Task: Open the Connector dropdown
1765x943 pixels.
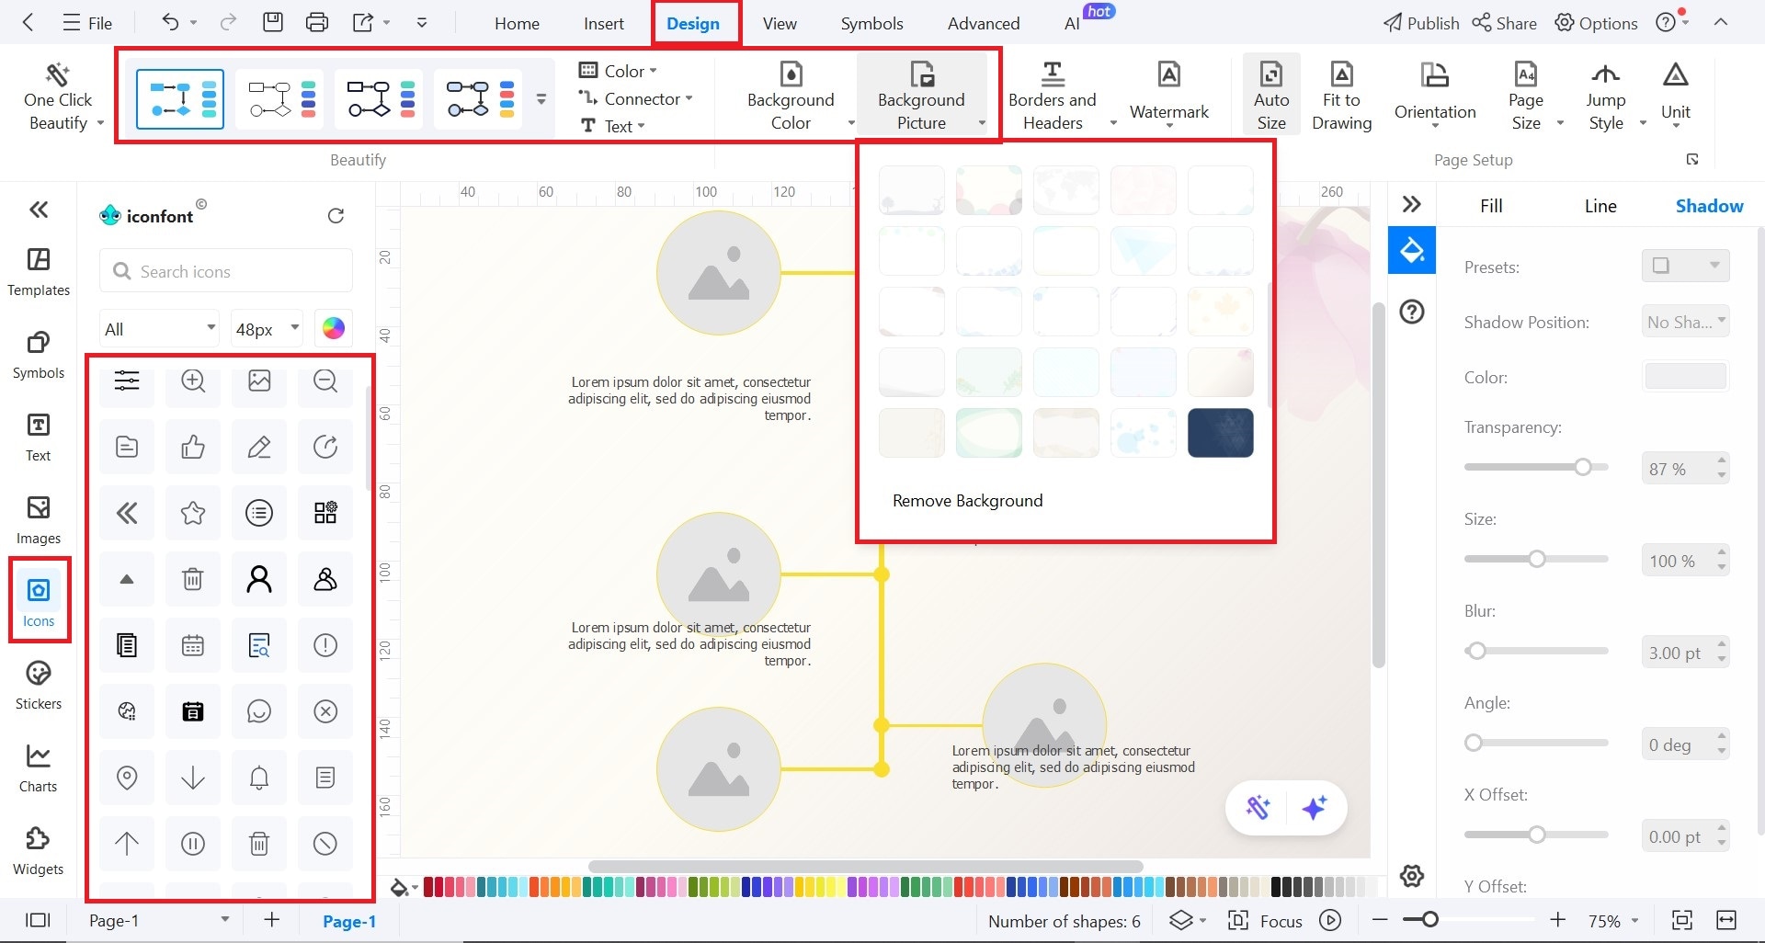Action: click(634, 98)
